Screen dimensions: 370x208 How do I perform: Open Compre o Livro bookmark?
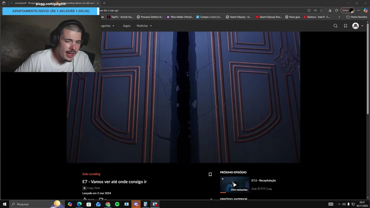pos(209,17)
